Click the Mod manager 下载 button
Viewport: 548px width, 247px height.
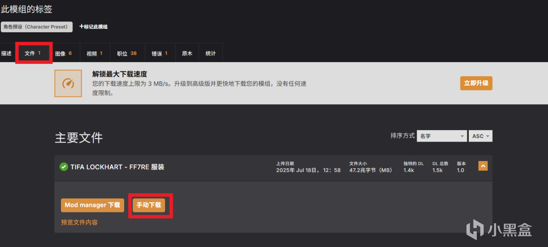tap(92, 205)
